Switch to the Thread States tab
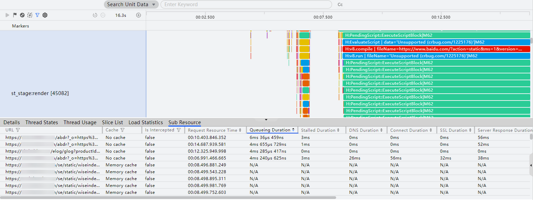The width and height of the screenshot is (533, 200). click(x=41, y=122)
